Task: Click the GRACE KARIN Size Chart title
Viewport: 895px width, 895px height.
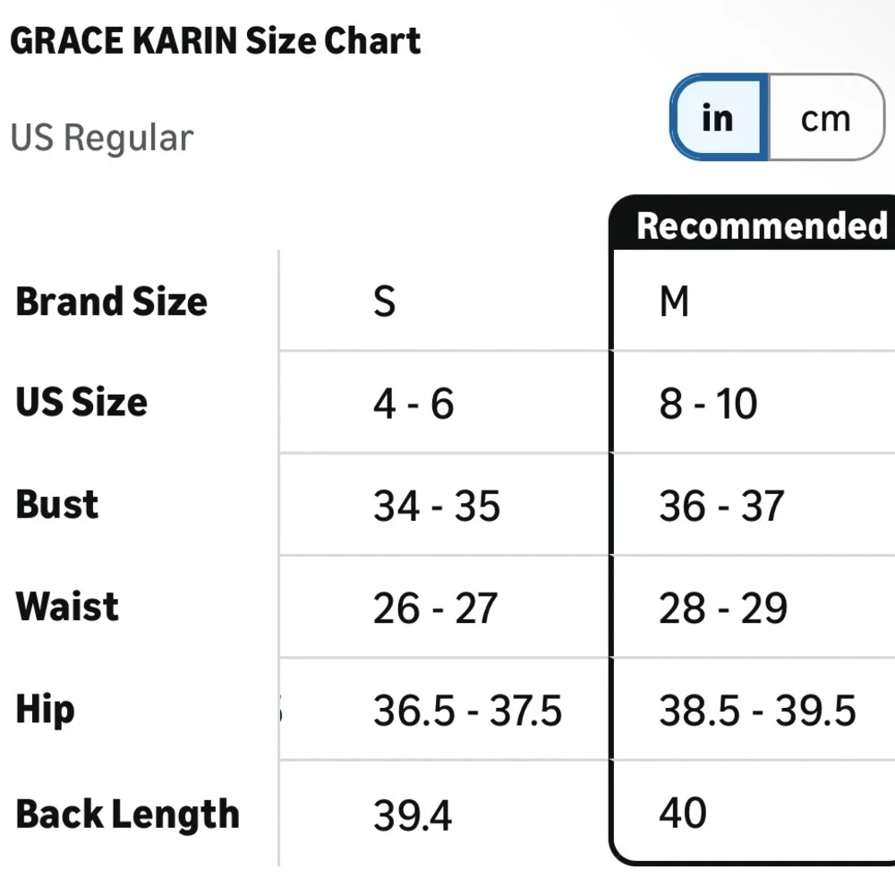Action: point(215,39)
